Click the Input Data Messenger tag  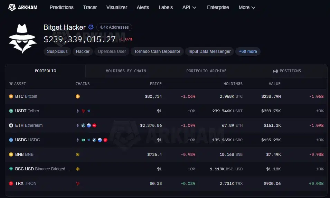click(x=209, y=51)
